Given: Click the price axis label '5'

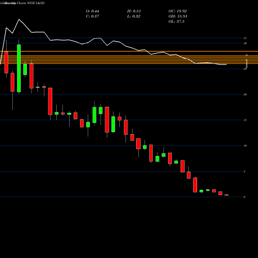Looking at the screenshot, I should tap(245, 171).
